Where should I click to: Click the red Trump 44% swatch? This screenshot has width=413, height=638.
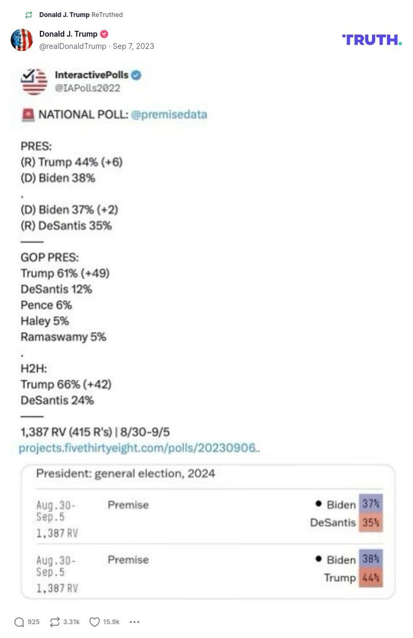coord(370,578)
